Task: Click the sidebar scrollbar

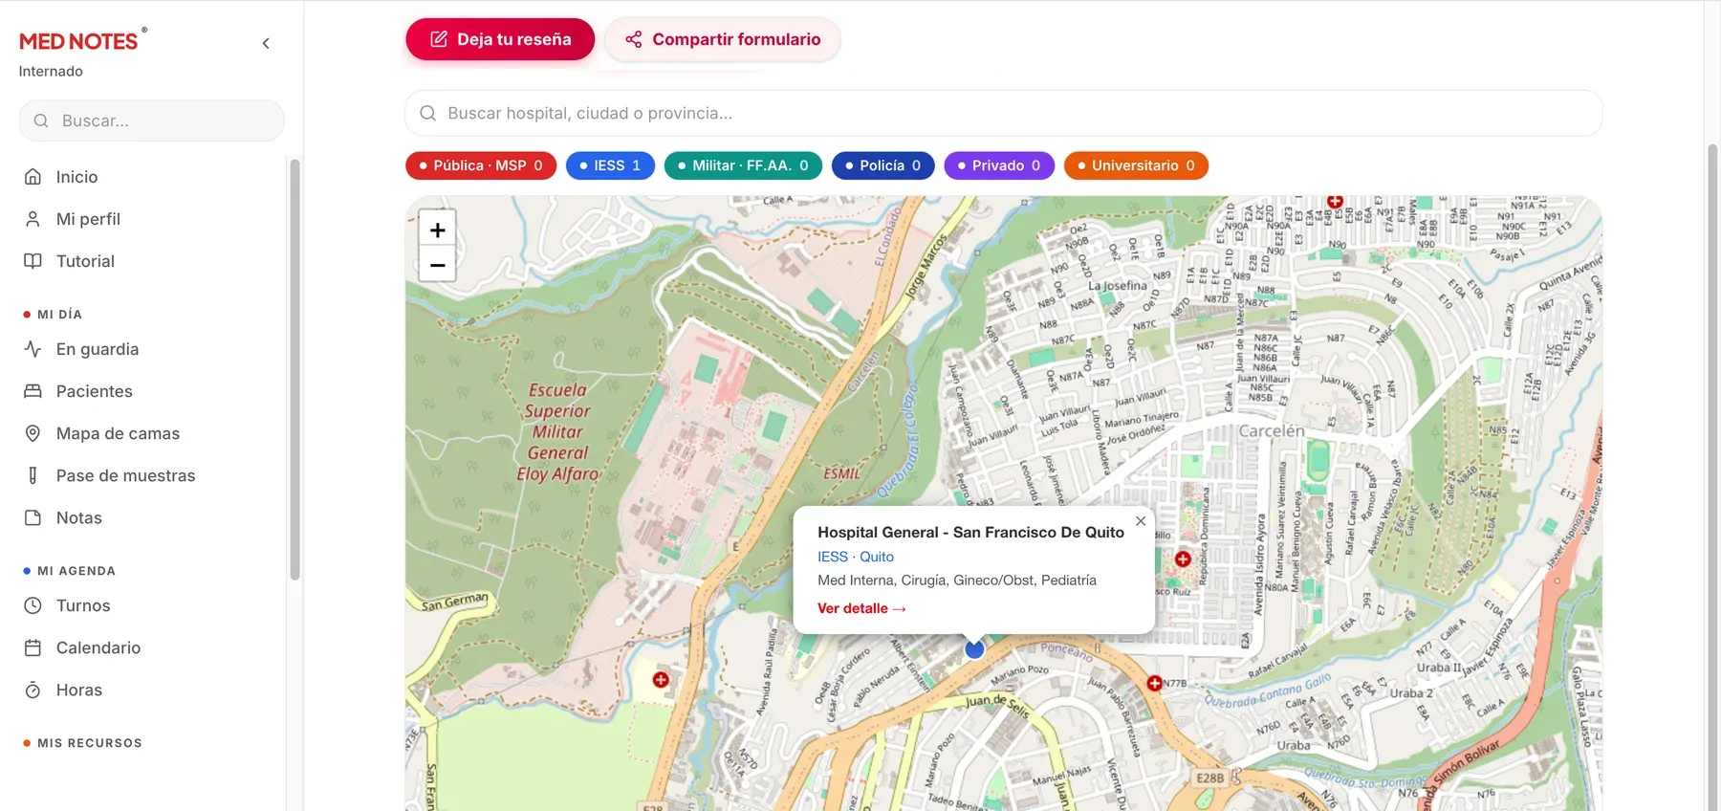Action: 294,369
